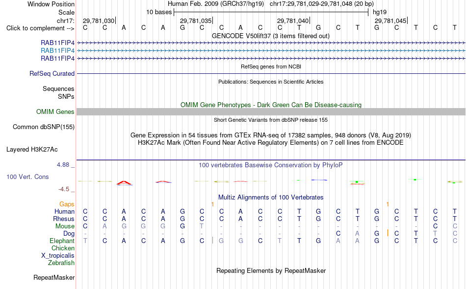Click the '29,781,030' ruler coordinate
This screenshot has width=466, height=289.
(x=99, y=21)
